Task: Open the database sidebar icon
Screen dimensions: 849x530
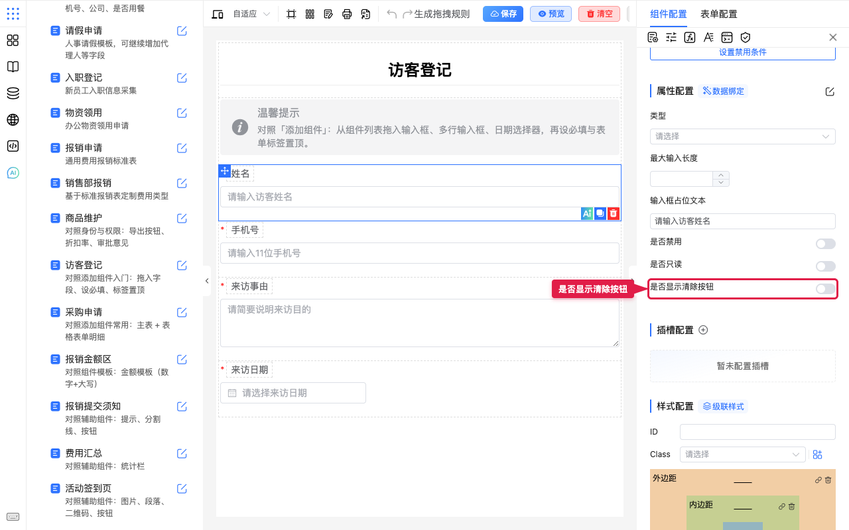Action: coord(13,93)
